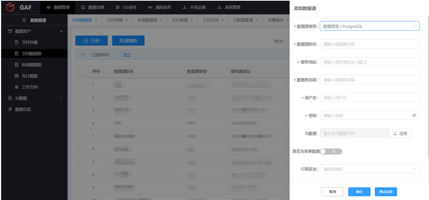The image size is (429, 200).
Task: Click the 文件存储 file icon in sidebar
Action: pos(17,43)
